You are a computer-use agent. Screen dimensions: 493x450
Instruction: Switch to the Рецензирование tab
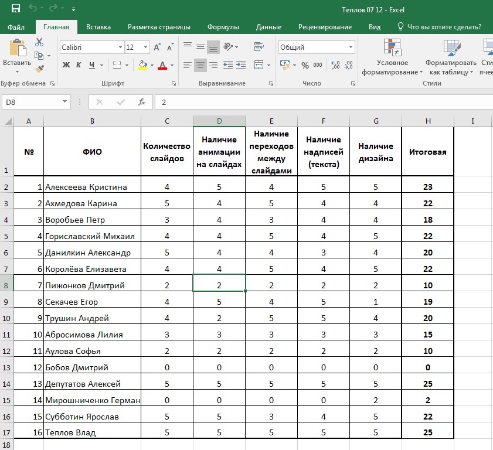325,27
